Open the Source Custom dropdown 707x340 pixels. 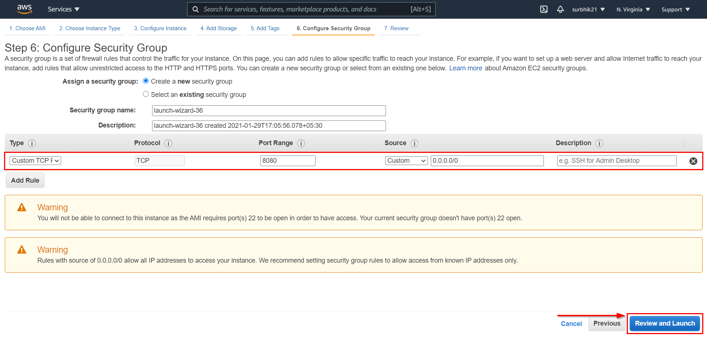pos(406,160)
